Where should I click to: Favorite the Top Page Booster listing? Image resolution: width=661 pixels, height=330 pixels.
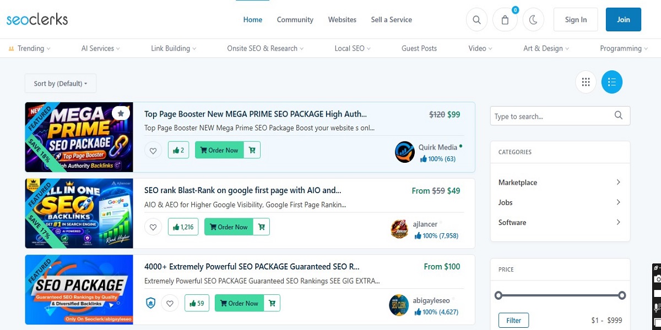tap(154, 150)
